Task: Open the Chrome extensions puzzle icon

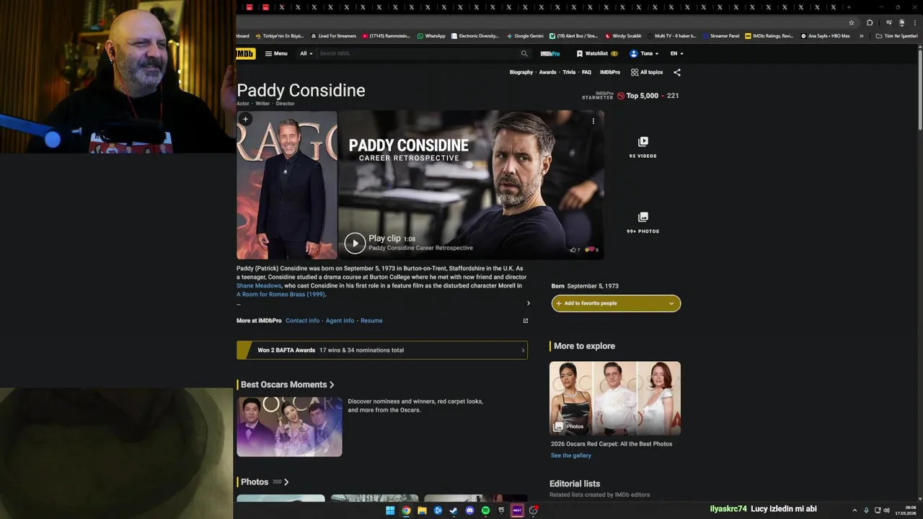Action: [x=870, y=23]
